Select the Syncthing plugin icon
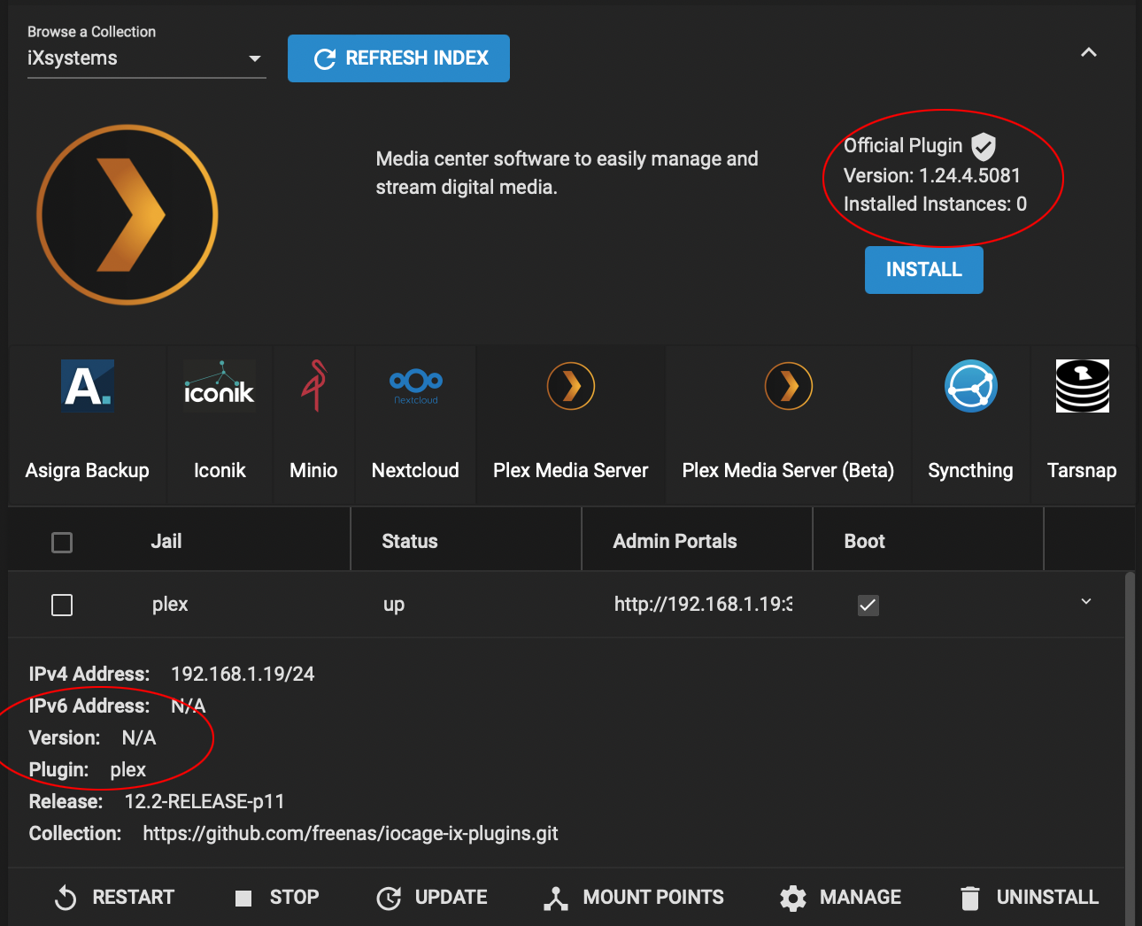The height and width of the screenshot is (926, 1142). pyautogui.click(x=971, y=386)
